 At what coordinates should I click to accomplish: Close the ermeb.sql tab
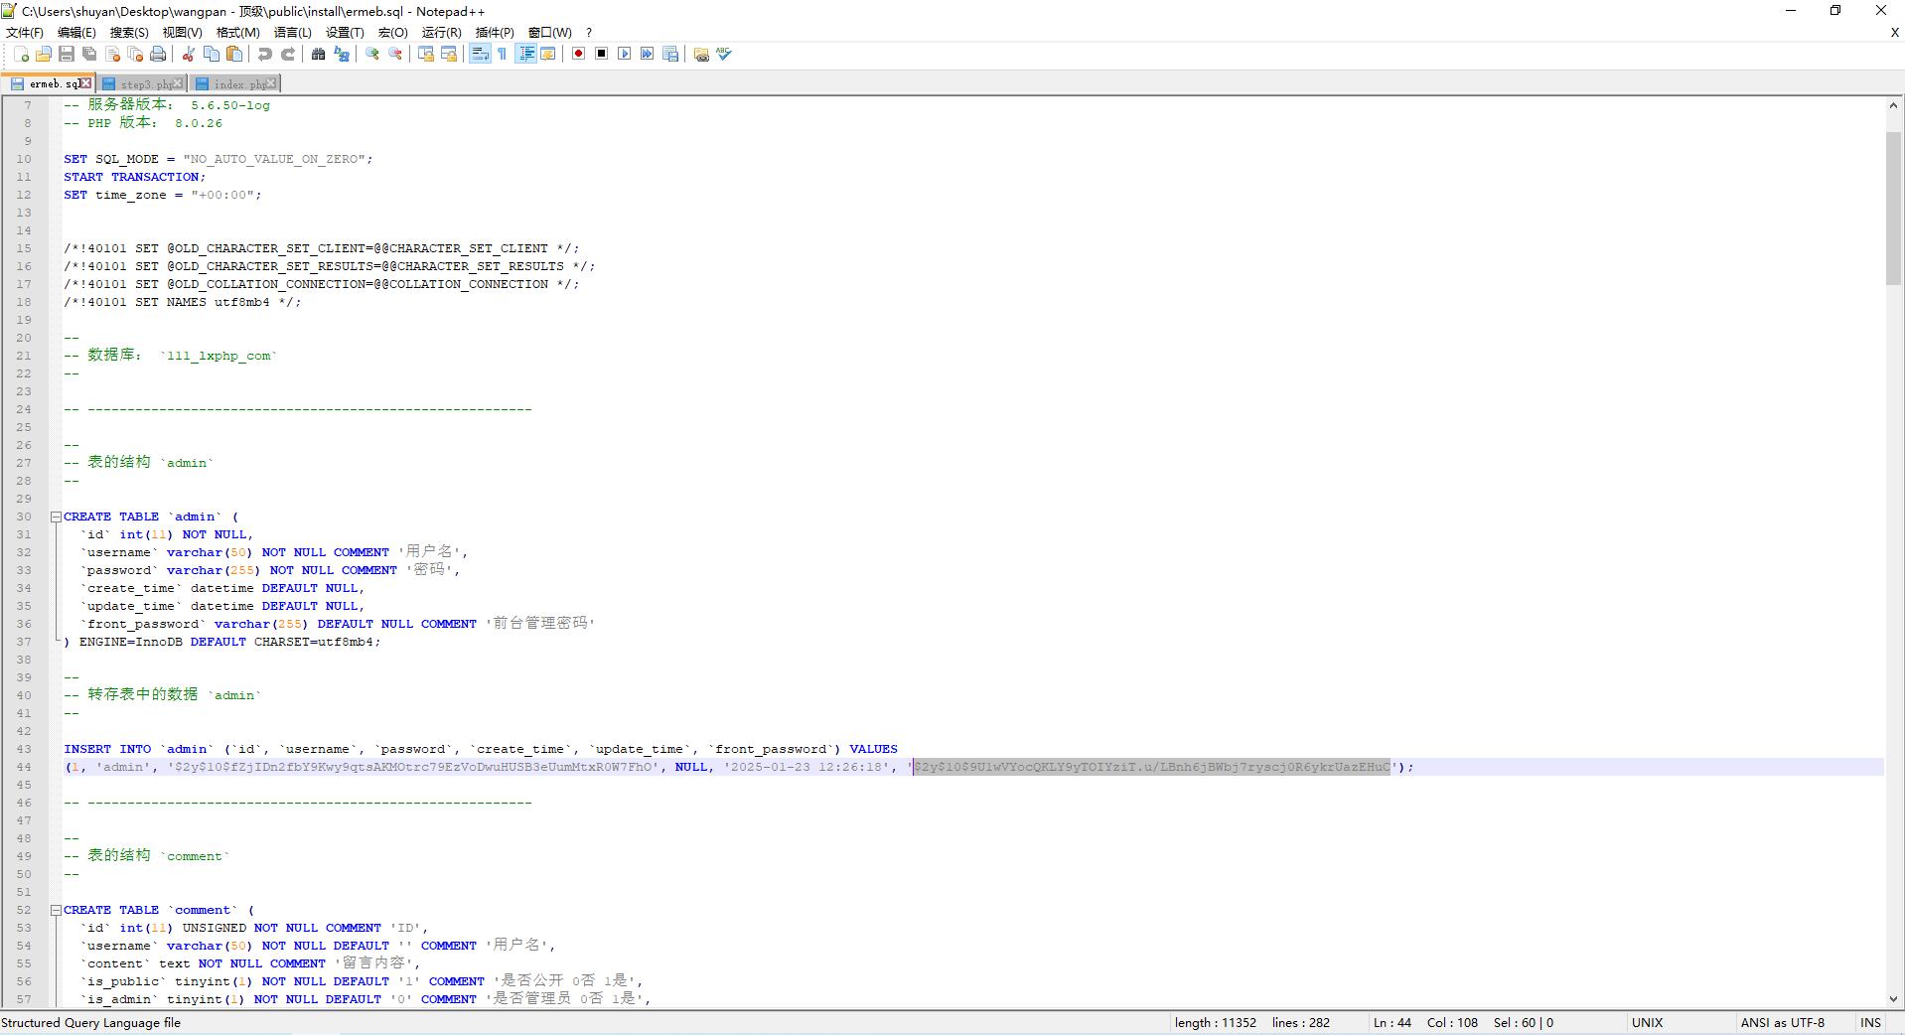[86, 83]
